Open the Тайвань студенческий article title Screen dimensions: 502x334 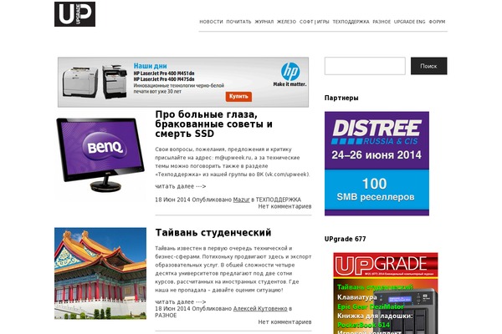[213, 232]
